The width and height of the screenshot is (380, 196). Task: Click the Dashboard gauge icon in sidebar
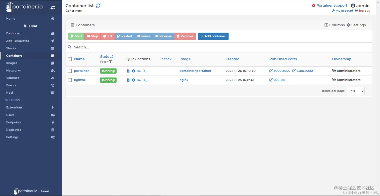[53, 33]
